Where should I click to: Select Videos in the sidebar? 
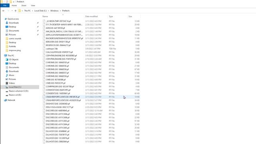(x=12, y=83)
